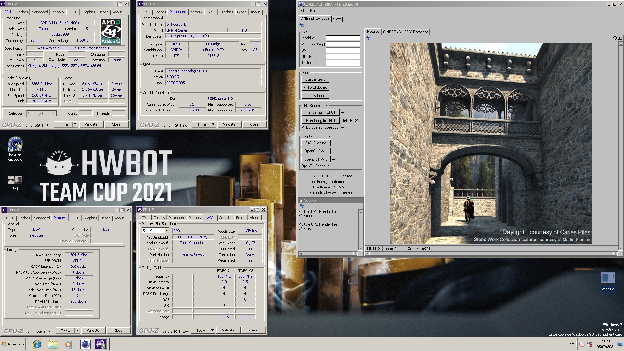This screenshot has width=624, height=351.
Task: Click the FR language indicator
Action: coord(572,344)
